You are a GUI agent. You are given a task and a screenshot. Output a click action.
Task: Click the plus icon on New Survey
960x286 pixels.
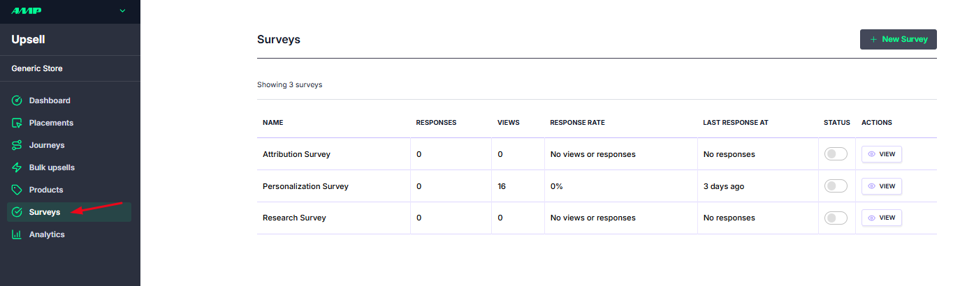click(x=873, y=40)
